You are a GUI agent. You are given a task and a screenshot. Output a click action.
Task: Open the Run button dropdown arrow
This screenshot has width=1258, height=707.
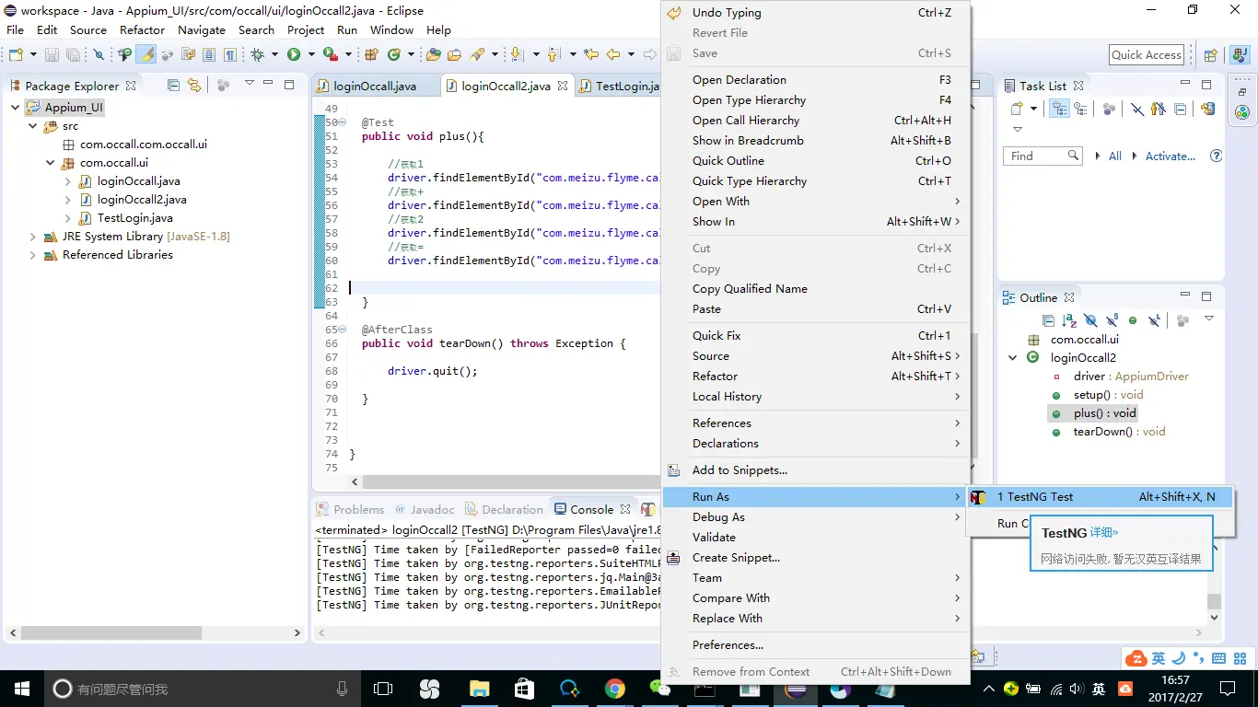tap(311, 55)
